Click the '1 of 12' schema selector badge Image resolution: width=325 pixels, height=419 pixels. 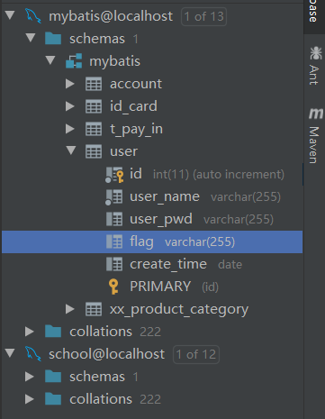point(196,354)
